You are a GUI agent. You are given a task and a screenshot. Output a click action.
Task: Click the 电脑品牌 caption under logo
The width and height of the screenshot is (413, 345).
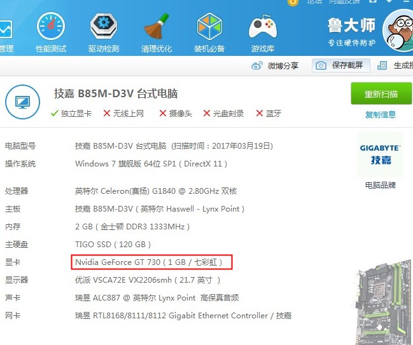tap(381, 185)
